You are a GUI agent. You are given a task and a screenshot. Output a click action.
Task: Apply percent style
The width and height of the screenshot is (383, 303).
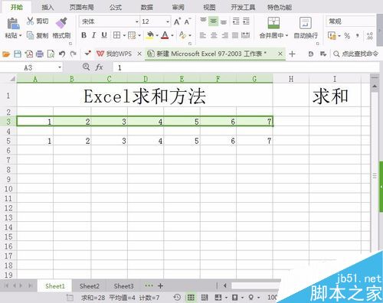point(347,36)
